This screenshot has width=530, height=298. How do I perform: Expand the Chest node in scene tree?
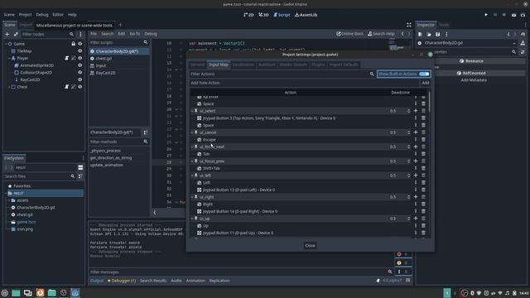point(9,87)
